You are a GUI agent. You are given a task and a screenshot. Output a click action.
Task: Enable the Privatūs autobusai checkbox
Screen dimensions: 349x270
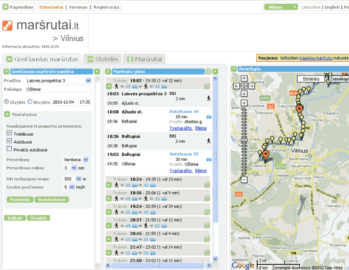click(x=9, y=149)
